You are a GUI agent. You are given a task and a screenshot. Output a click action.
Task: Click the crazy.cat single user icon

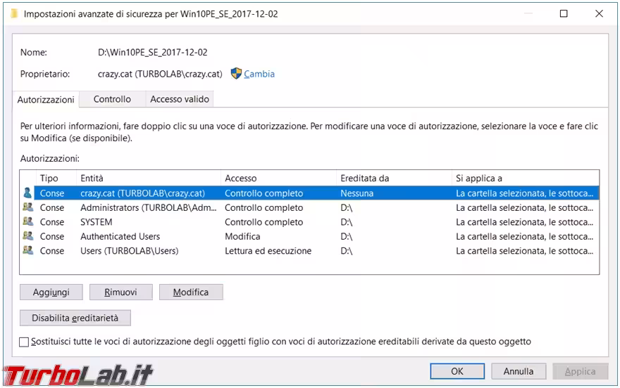(x=27, y=193)
